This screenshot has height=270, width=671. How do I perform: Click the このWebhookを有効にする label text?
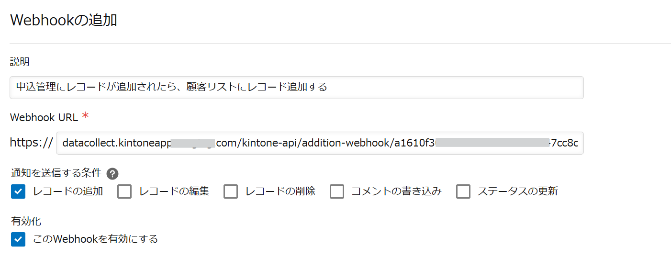click(95, 239)
